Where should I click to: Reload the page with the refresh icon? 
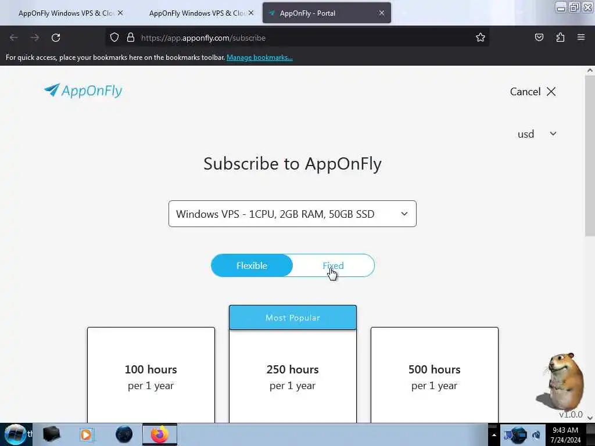tap(56, 38)
